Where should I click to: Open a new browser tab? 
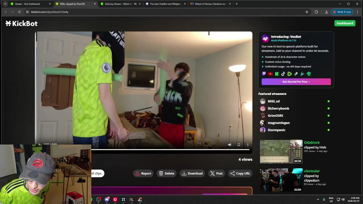click(x=237, y=4)
